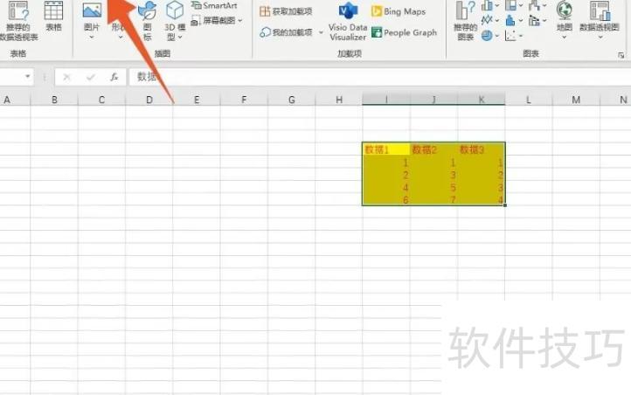
Task: Open 获取加载项 add-ins store
Action: click(286, 11)
